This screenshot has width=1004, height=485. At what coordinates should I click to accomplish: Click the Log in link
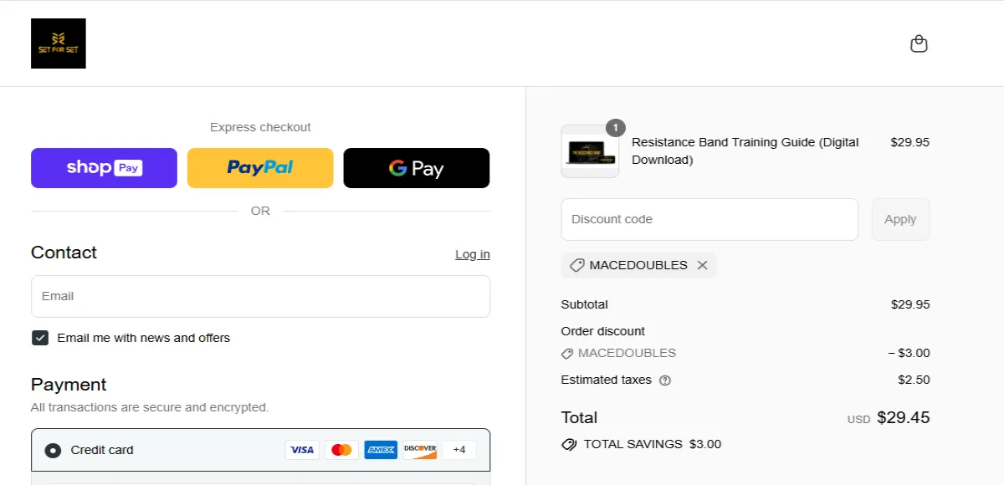[473, 254]
